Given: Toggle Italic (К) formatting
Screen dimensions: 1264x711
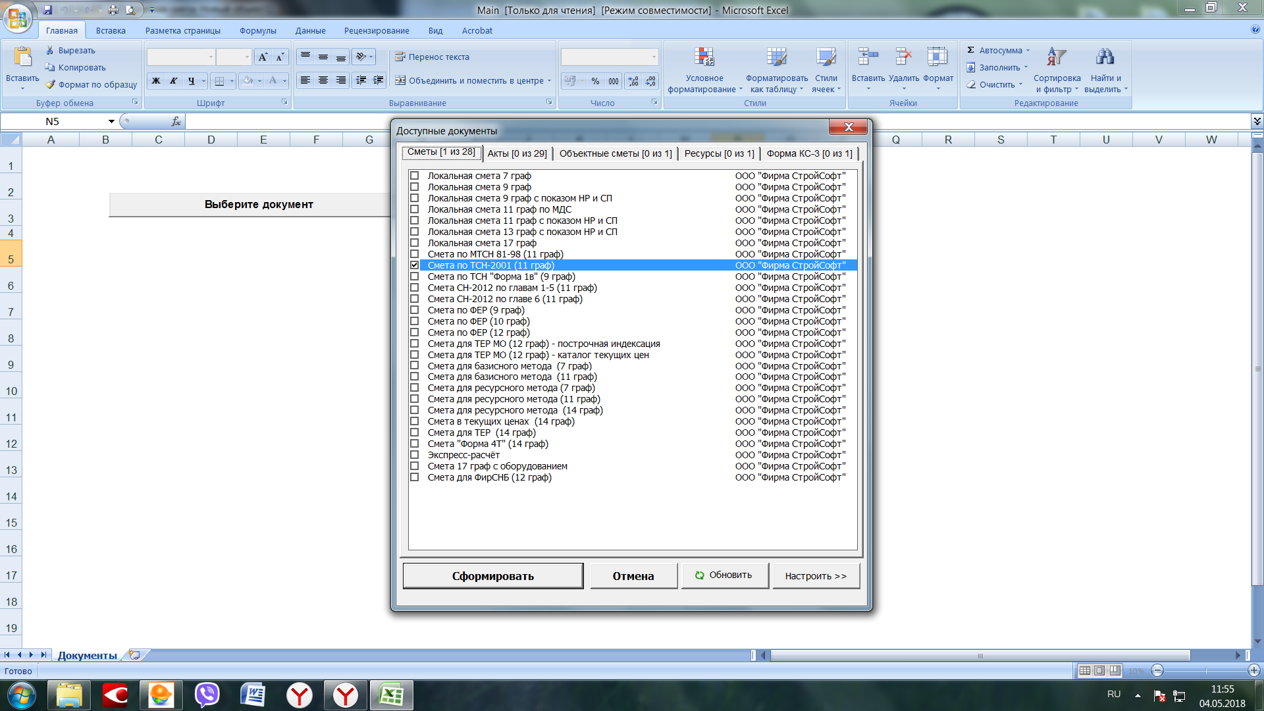Looking at the screenshot, I should coord(173,81).
